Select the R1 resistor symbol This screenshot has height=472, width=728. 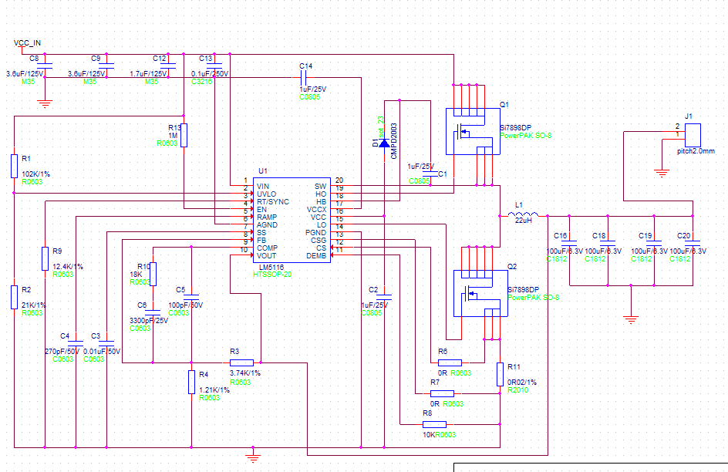pos(15,166)
